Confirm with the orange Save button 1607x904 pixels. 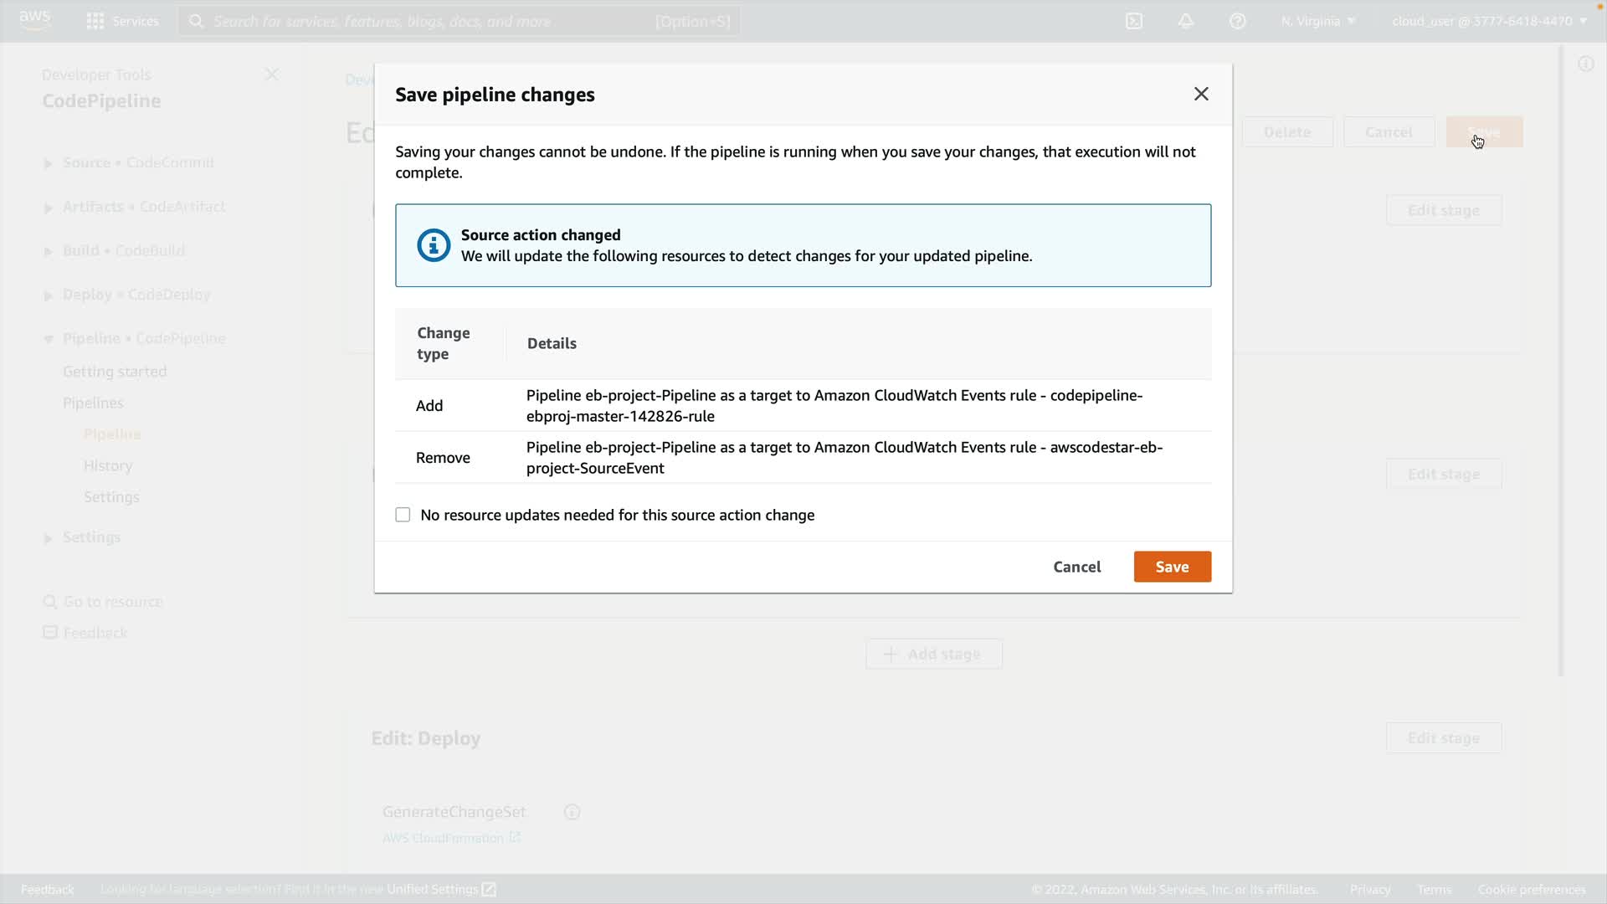point(1172,567)
